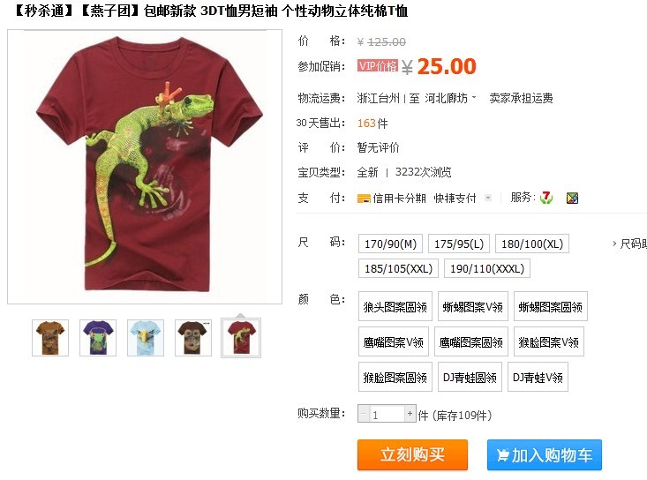Select the 蜥蜴图案圆领 color option

[551, 306]
